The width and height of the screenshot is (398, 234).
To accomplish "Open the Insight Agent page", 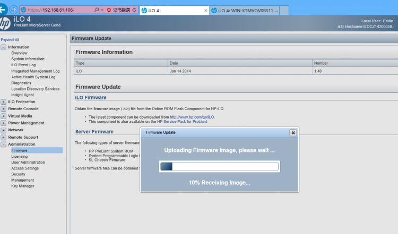I will (22, 95).
